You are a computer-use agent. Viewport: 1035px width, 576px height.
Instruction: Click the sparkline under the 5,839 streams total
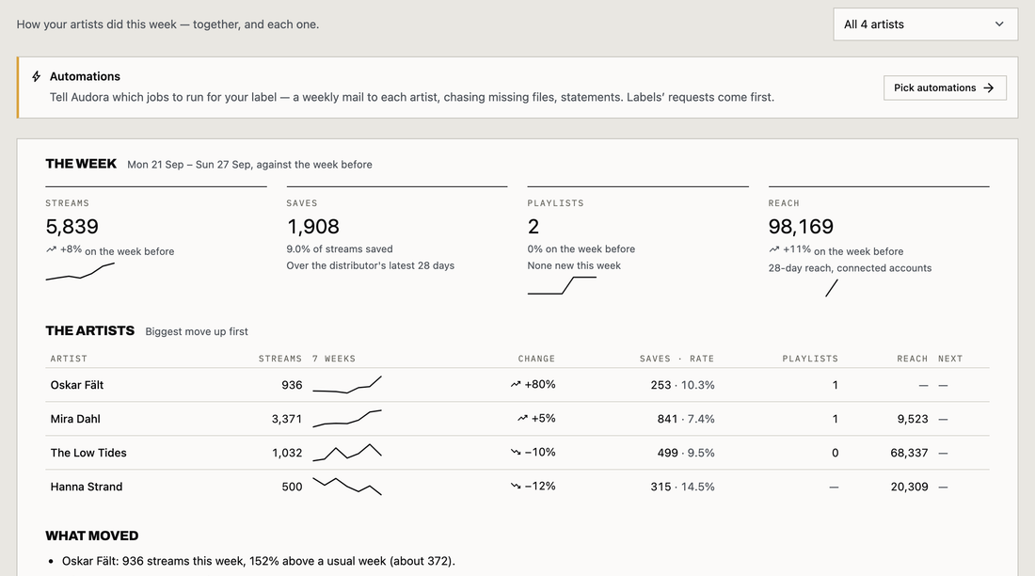click(x=80, y=271)
